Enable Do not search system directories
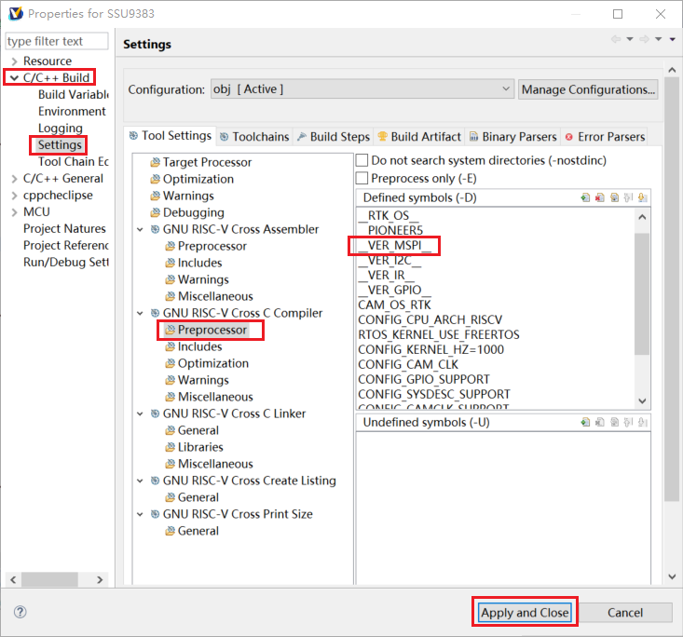This screenshot has height=637, width=683. [362, 161]
